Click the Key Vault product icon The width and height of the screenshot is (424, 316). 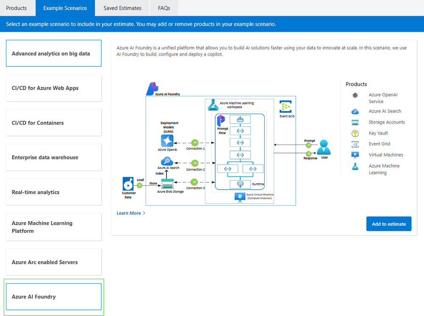tap(355, 133)
